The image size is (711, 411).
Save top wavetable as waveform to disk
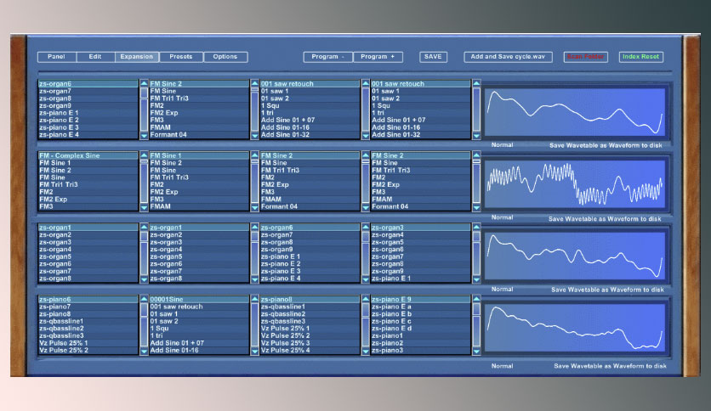point(606,145)
